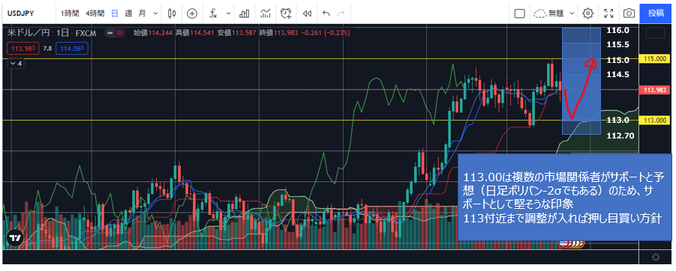Click the chart title 米ドル／円 · 1日 · FXCM
Viewport: 676px width, 271px height.
click(53, 33)
